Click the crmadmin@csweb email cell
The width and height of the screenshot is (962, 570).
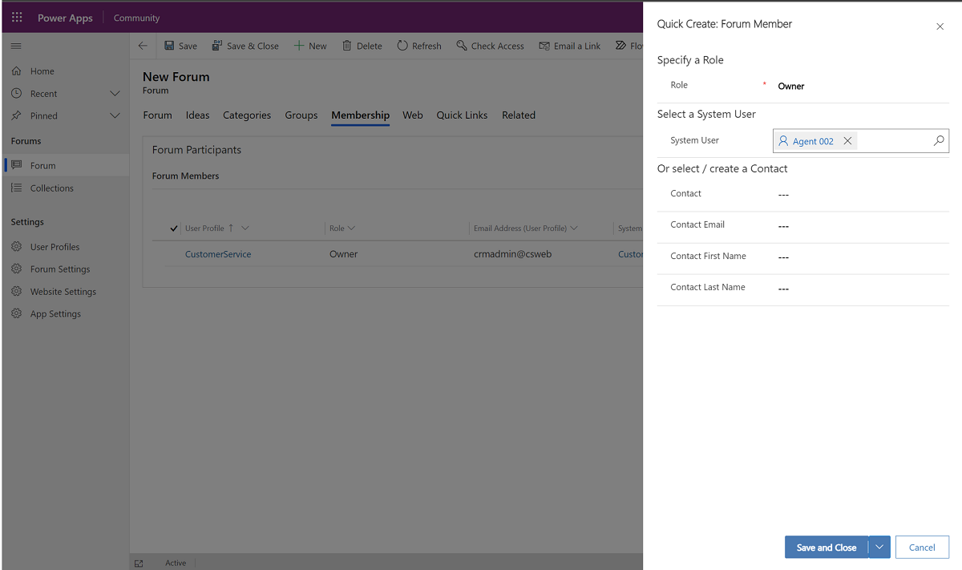[x=513, y=254]
